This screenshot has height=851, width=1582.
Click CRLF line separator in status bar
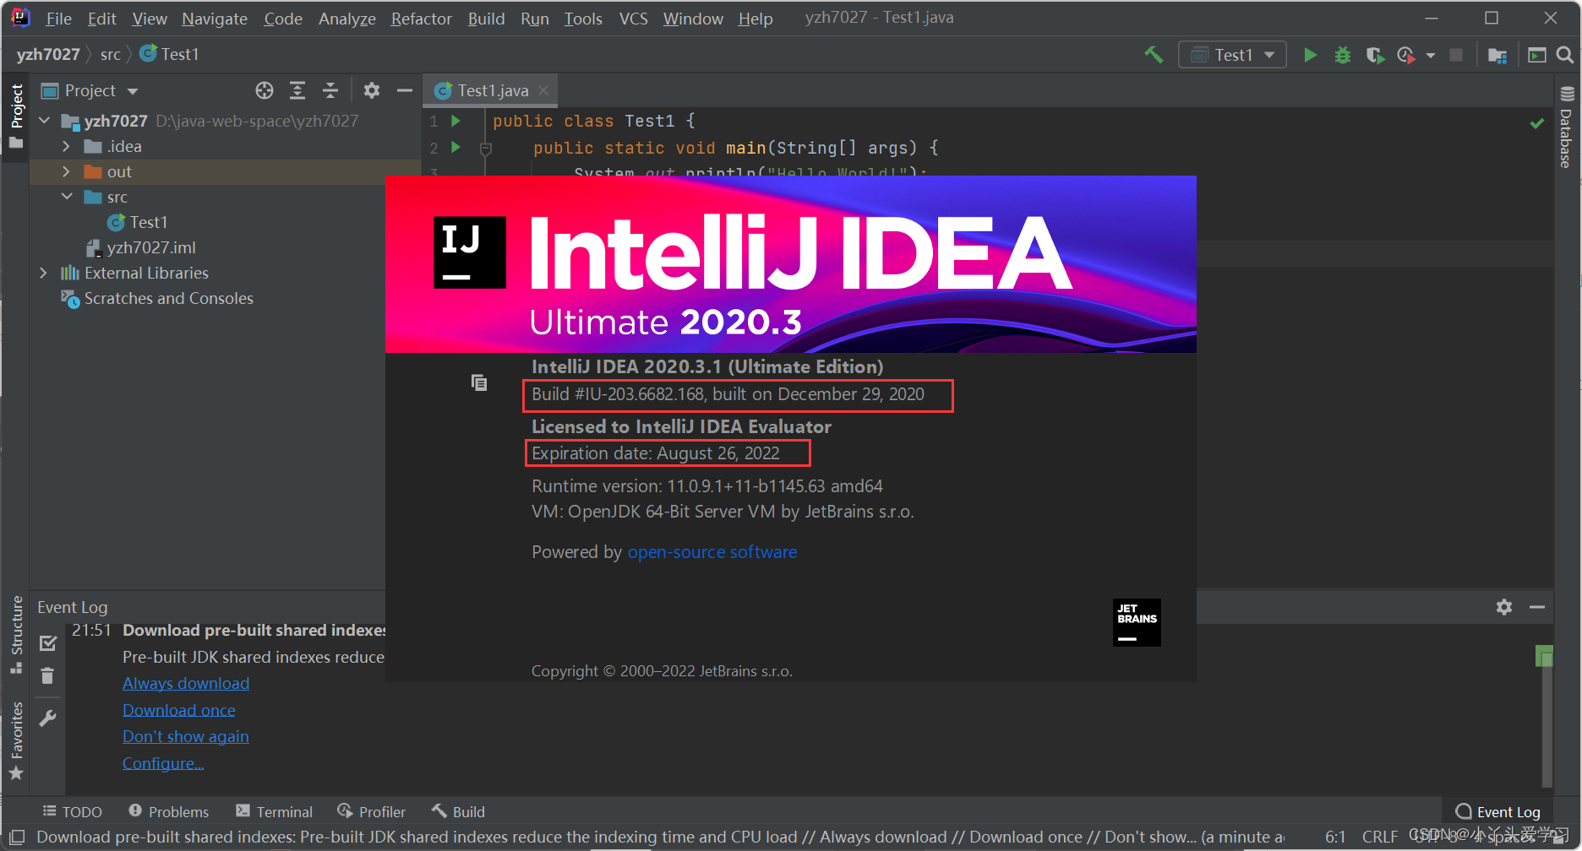click(1379, 837)
